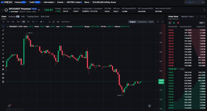Screen dimensions: 207x111
Task: Show asks only in order book
Action: 178,23
